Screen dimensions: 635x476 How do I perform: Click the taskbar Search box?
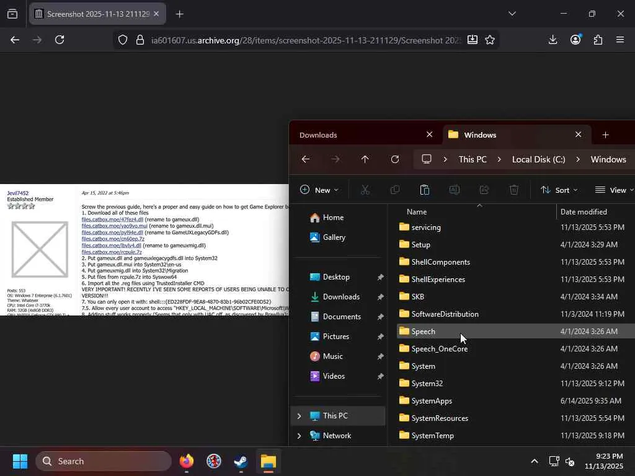tap(104, 461)
